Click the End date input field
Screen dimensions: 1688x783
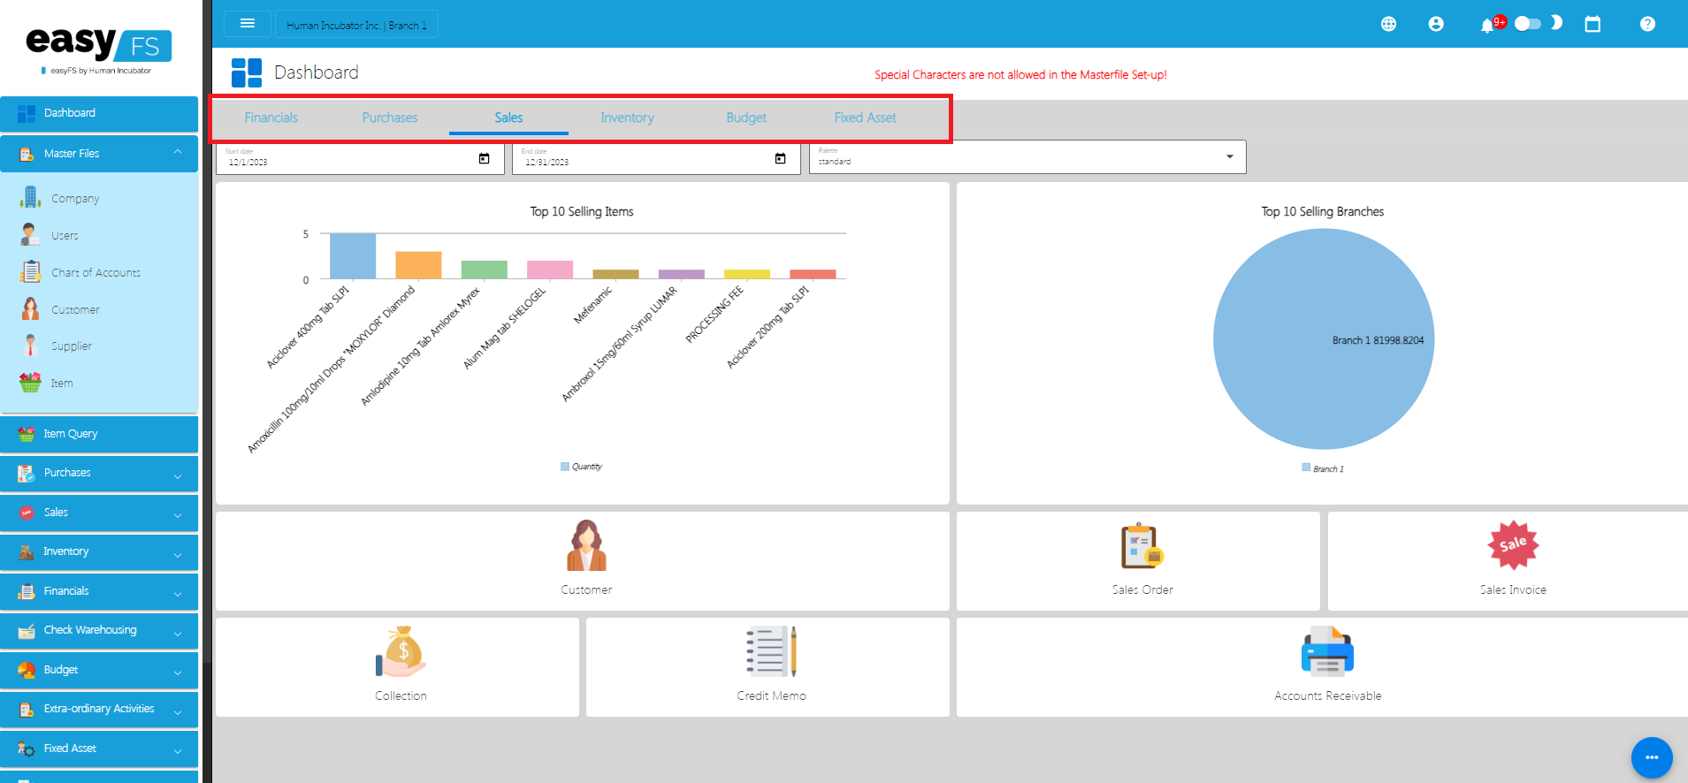pos(656,157)
